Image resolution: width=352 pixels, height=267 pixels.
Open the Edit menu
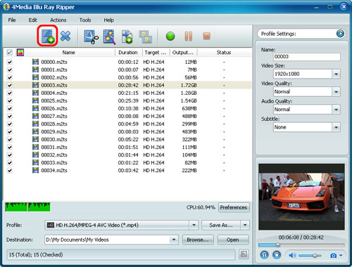click(33, 20)
